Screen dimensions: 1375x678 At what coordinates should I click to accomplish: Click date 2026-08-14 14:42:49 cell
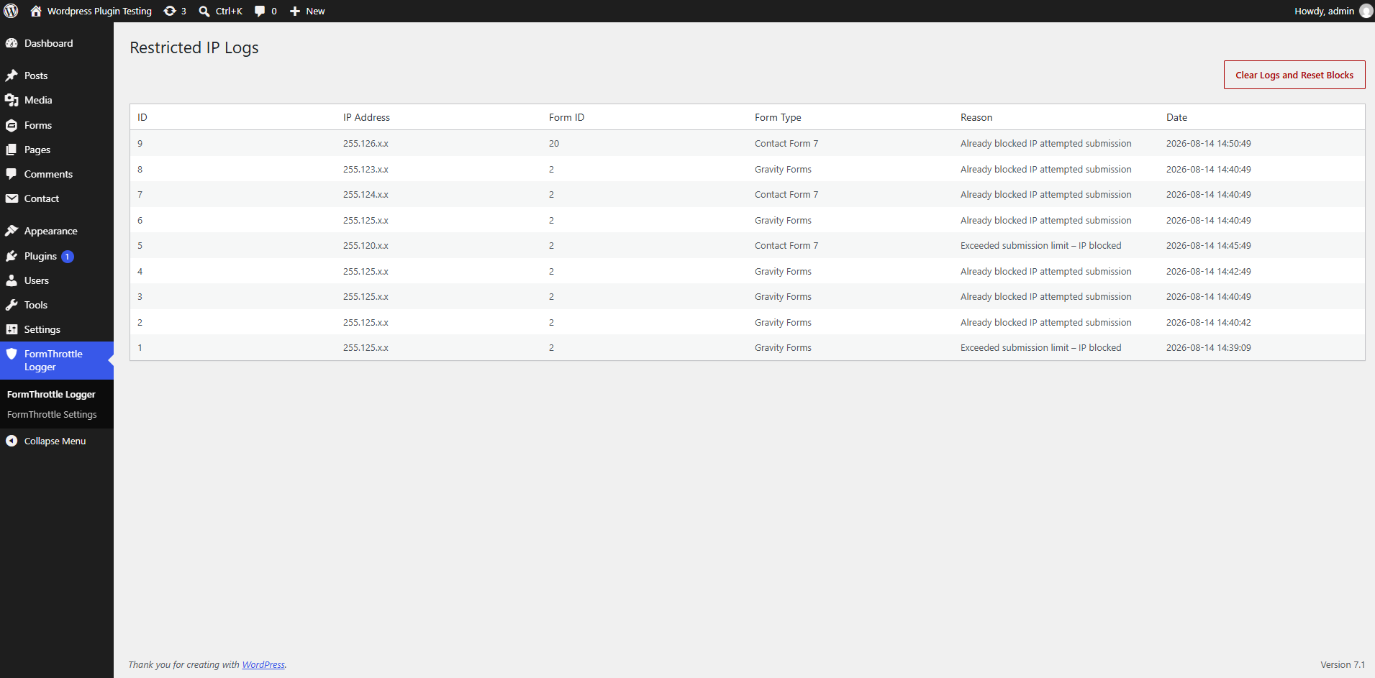coord(1208,271)
